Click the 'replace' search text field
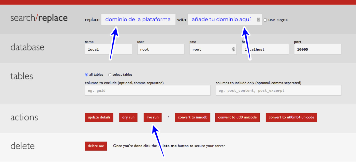356x162 pixels. coord(138,20)
